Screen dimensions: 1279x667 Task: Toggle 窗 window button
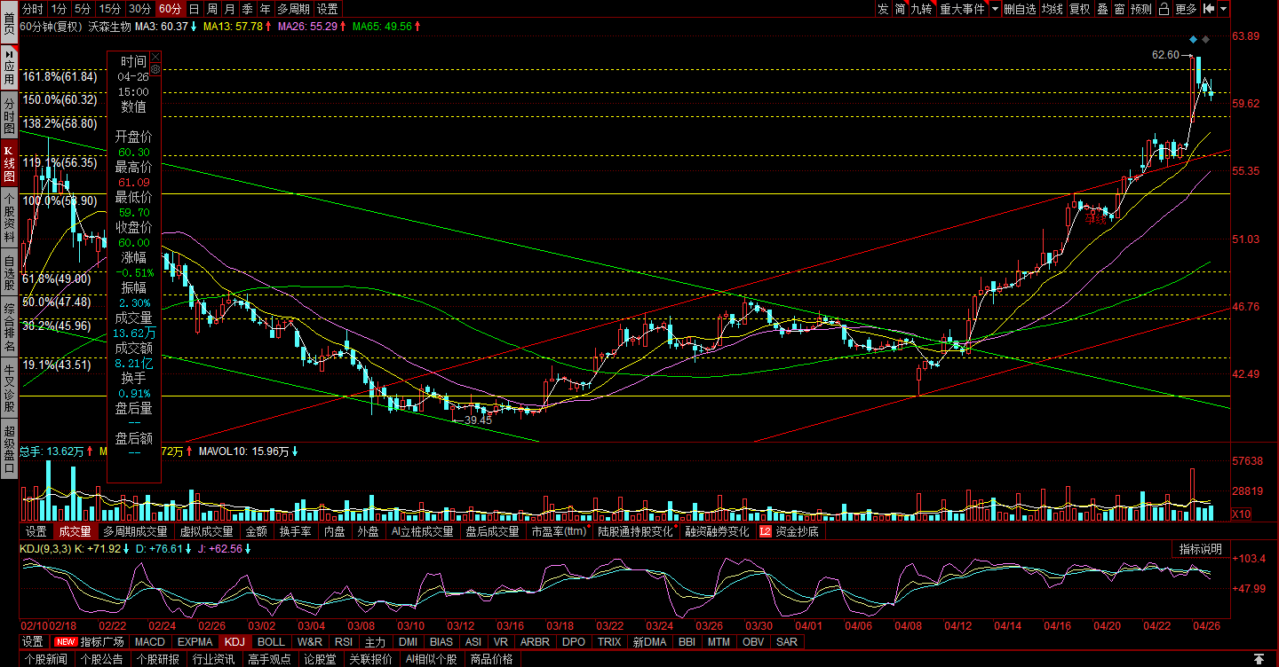point(1119,9)
